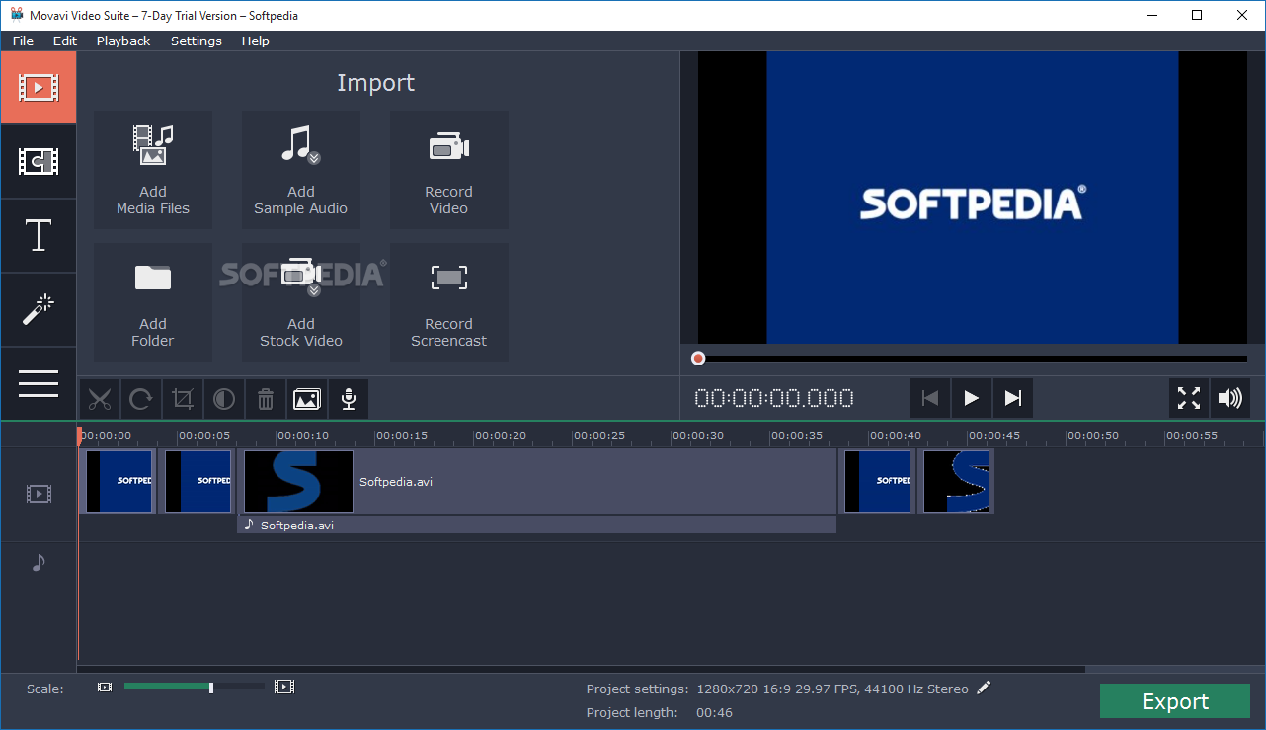The width and height of the screenshot is (1266, 730).
Task: Play the video preview
Action: click(972, 398)
